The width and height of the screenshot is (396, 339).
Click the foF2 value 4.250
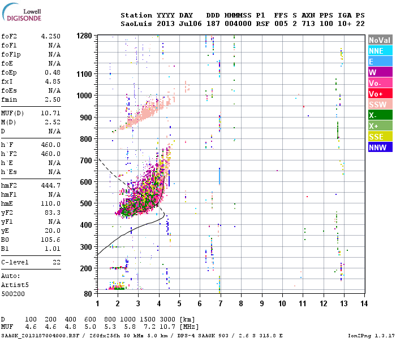[x=51, y=36]
